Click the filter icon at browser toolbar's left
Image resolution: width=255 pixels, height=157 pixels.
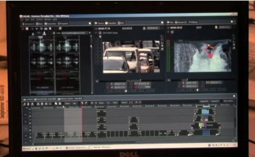click(x=23, y=29)
